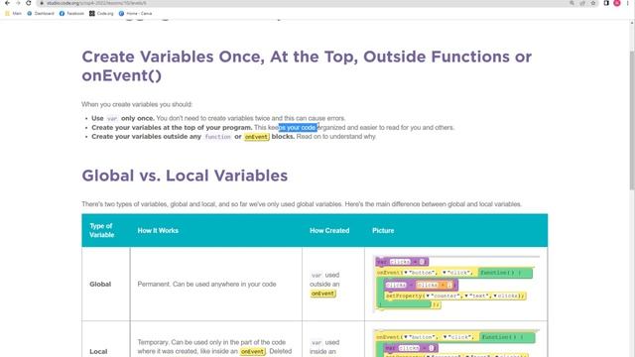Viewport: 635px width, 357px height.
Task: Open the Main bookmarks folder
Action: coord(13,13)
